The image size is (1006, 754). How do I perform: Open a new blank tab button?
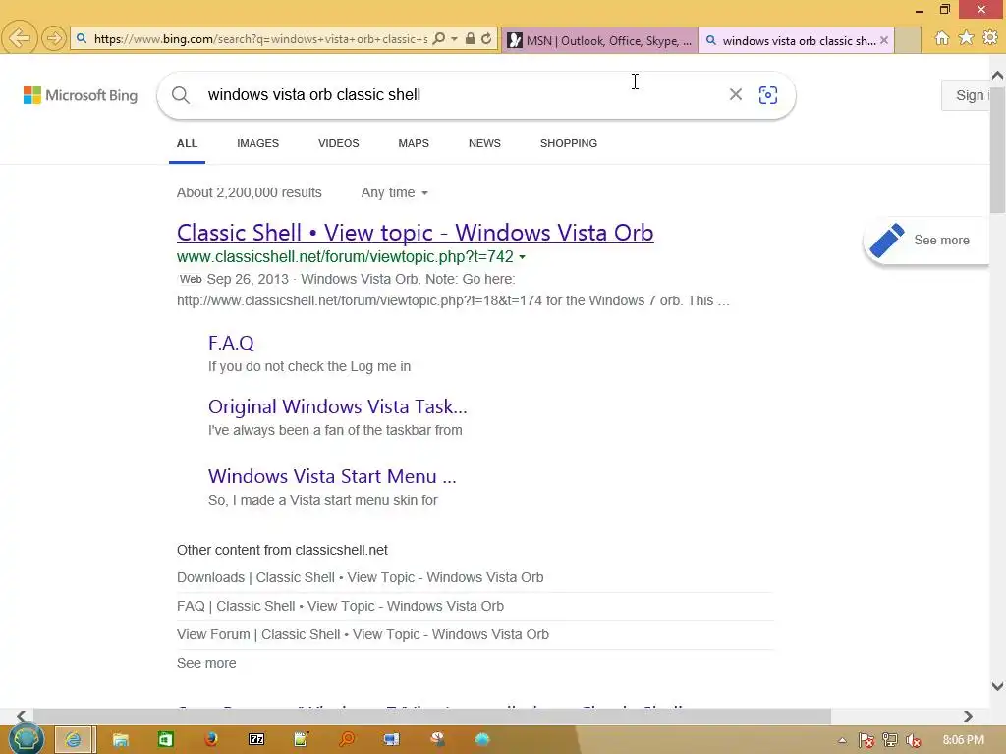tap(907, 40)
